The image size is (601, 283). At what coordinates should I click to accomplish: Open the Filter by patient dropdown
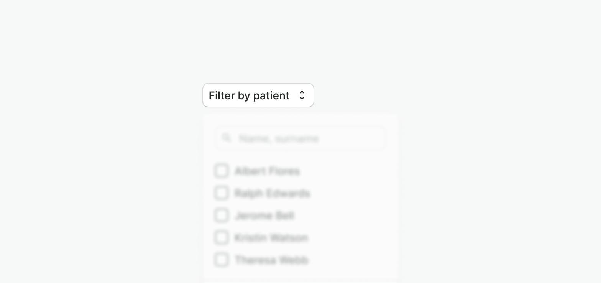(x=258, y=95)
